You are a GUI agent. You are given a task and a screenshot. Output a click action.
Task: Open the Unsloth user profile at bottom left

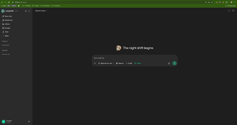coord(7,121)
